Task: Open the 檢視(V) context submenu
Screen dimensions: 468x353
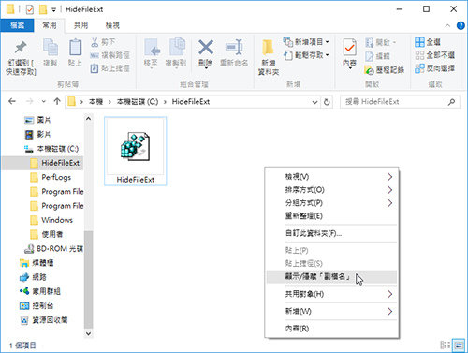Action: 332,177
